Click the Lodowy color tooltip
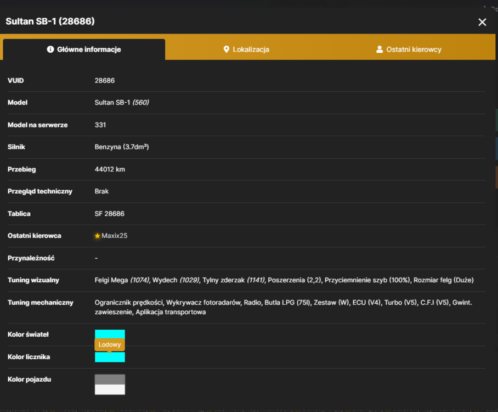Viewport: 498px width, 412px height. tap(110, 344)
